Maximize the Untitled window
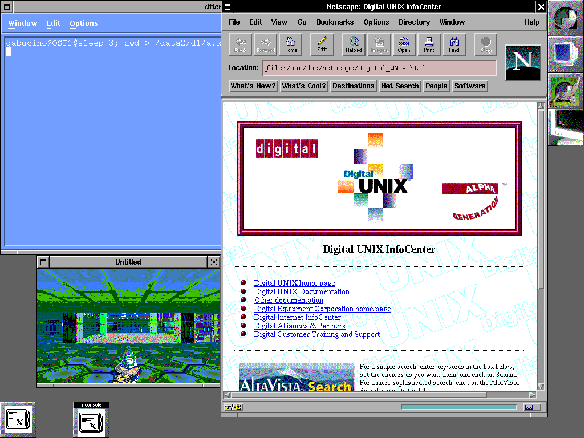Image resolution: width=584 pixels, height=438 pixels. click(x=214, y=262)
